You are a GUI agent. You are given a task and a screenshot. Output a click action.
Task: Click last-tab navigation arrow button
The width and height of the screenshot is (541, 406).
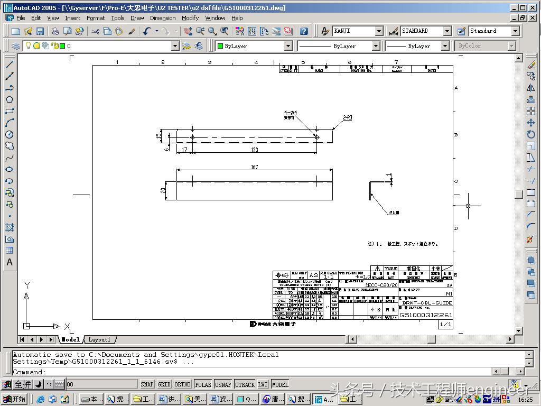tap(51, 339)
